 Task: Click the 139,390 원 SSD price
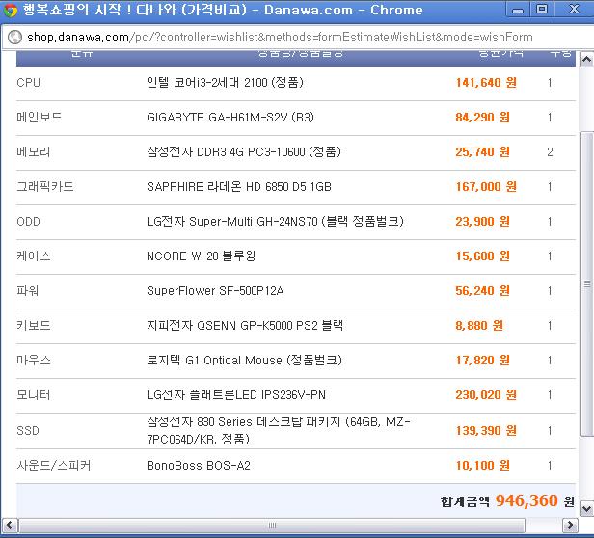point(486,430)
